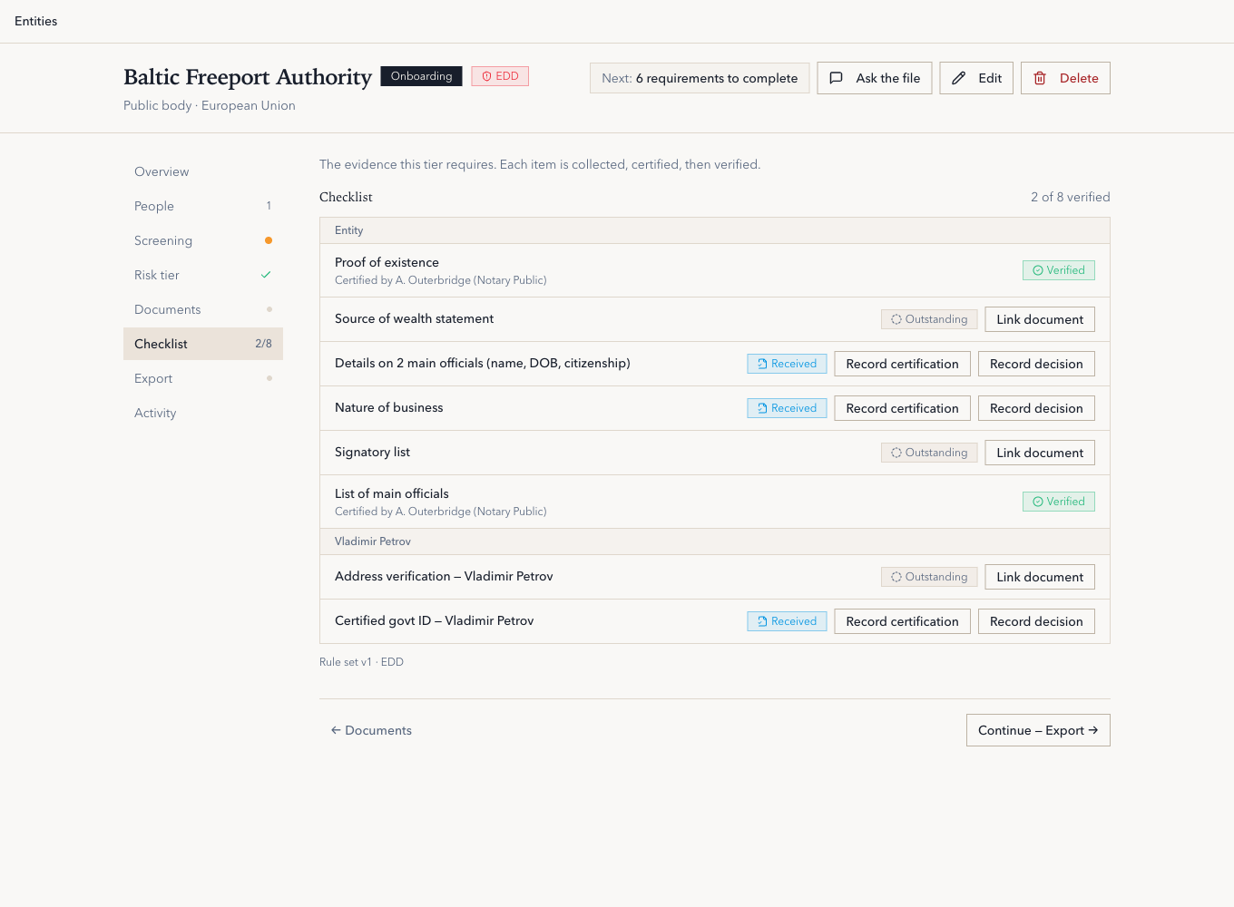The image size is (1234, 907).
Task: Open the Activity section
Action: (203, 413)
